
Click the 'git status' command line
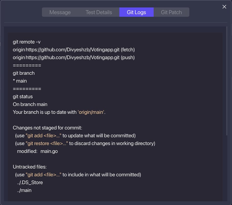click(x=23, y=97)
